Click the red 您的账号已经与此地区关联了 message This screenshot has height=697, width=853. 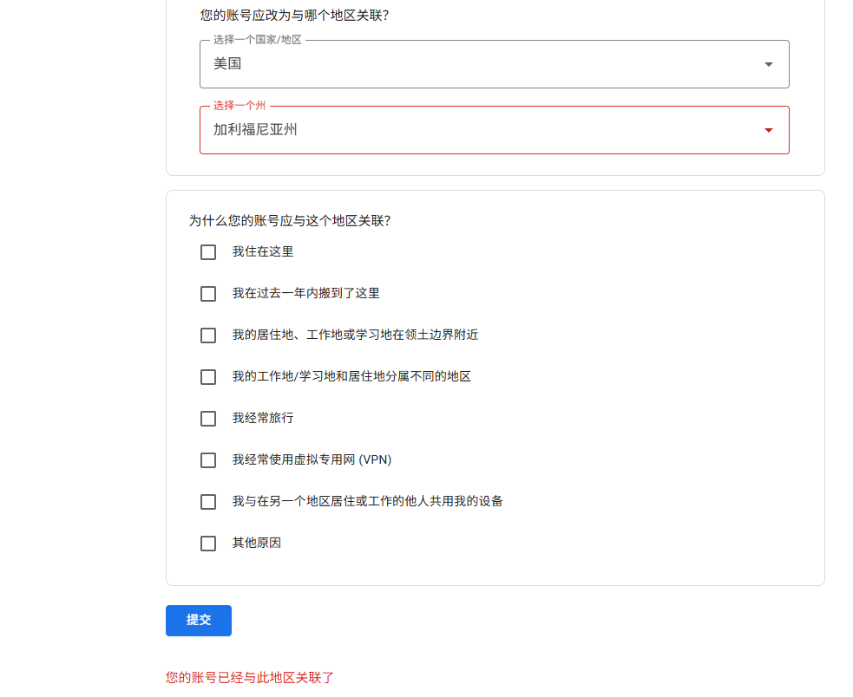(x=250, y=677)
